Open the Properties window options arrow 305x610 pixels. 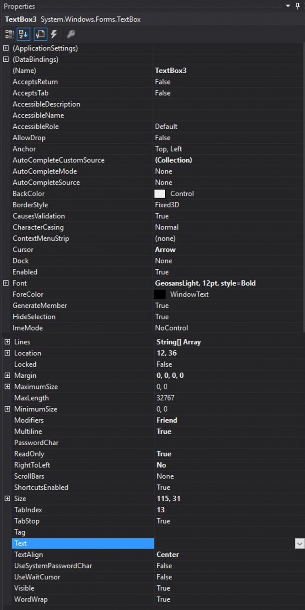[288, 6]
